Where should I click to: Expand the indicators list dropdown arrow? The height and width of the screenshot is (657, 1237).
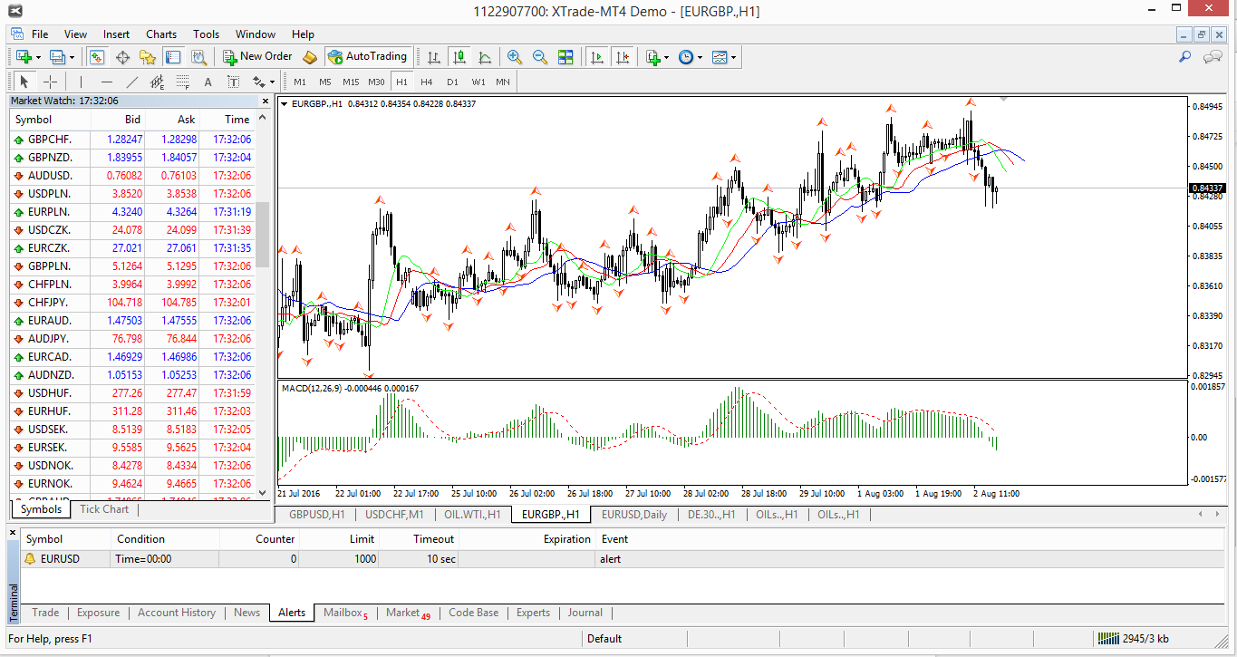[666, 57]
